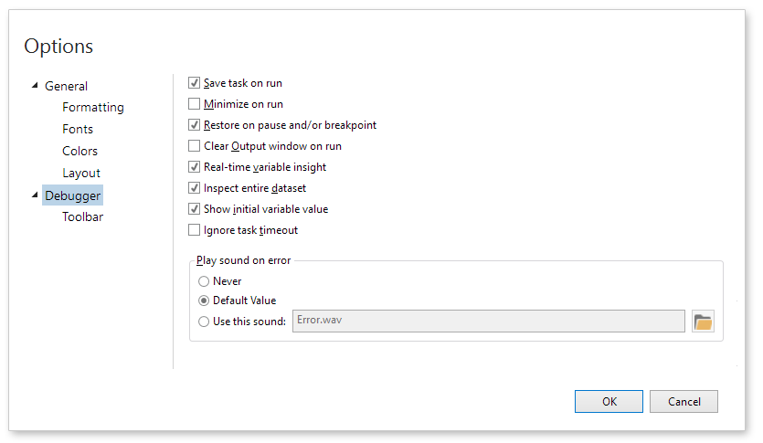
Task: Open the Toolbar item under Debugger
Action: coord(82,217)
